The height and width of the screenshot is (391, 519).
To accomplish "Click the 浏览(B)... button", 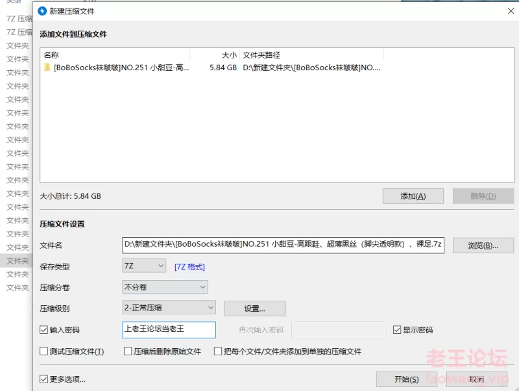I will pyautogui.click(x=483, y=246).
